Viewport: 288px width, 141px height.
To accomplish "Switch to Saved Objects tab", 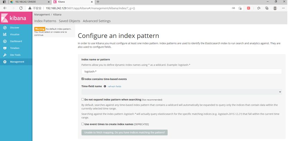I will point(69,21).
